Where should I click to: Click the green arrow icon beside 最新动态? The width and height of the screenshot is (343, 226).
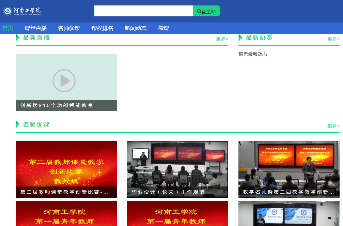click(240, 38)
